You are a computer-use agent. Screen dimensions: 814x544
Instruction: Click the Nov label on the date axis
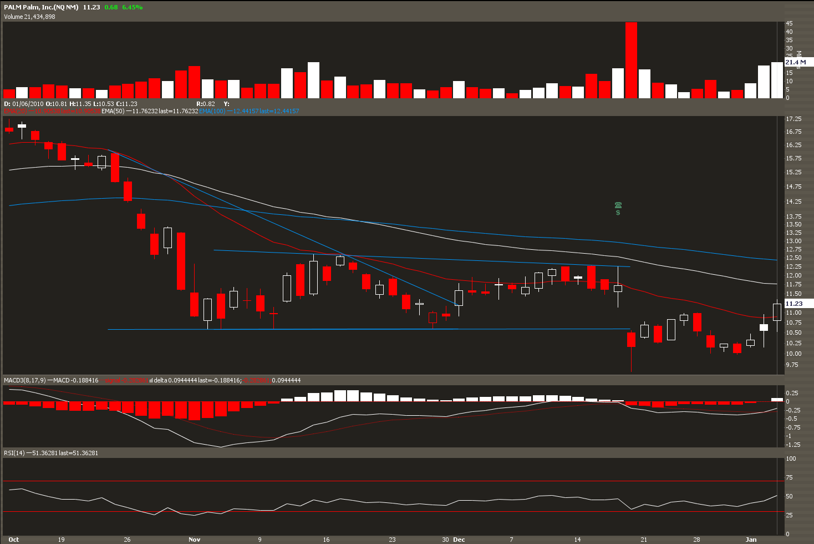click(x=194, y=540)
